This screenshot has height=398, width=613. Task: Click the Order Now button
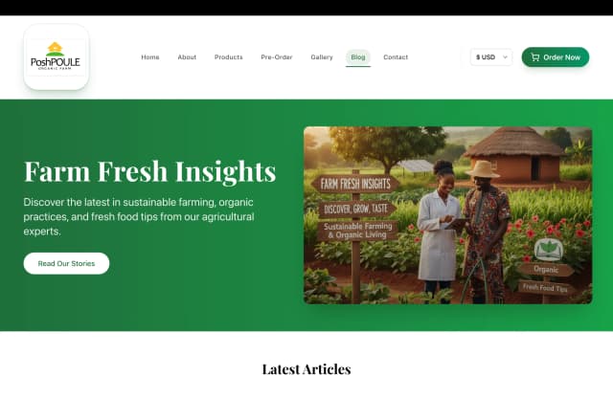click(556, 57)
